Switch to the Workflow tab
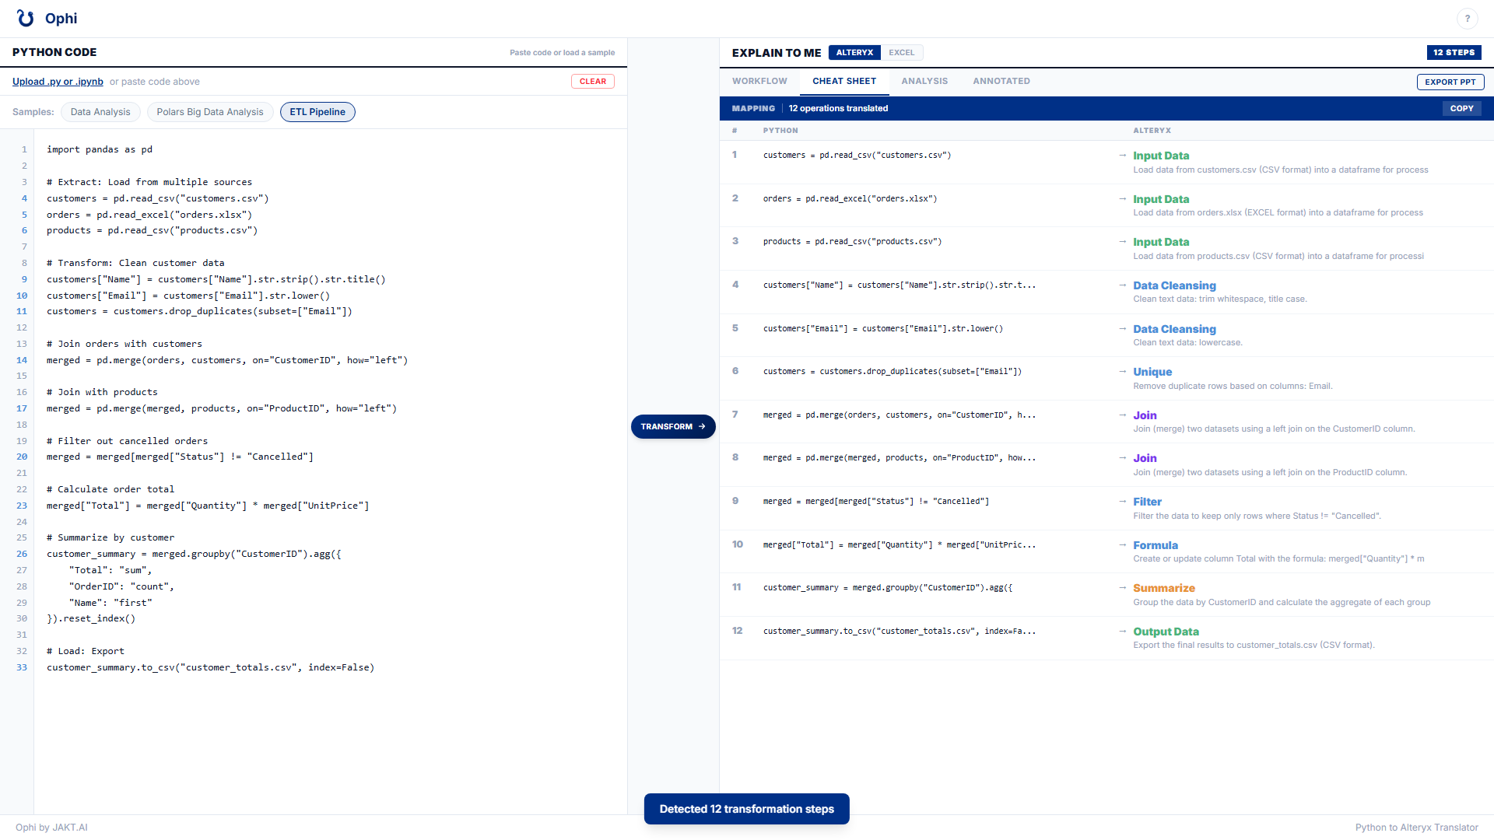Screen dimensions: 1494x840 click(x=759, y=81)
